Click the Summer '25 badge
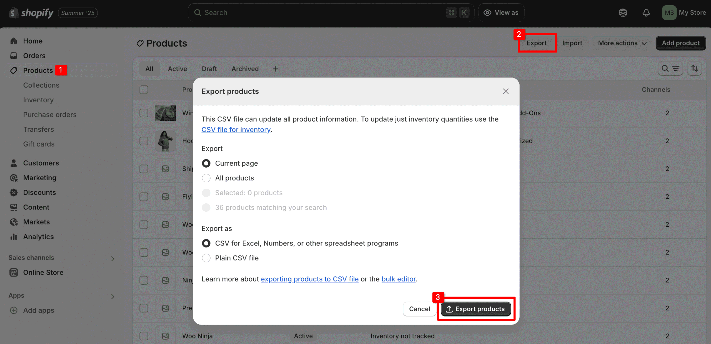Viewport: 711px width, 344px height. tap(78, 13)
